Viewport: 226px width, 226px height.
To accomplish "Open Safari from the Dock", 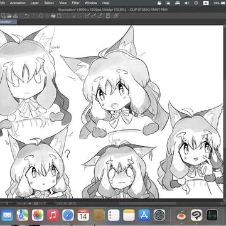I will tap(68, 215).
